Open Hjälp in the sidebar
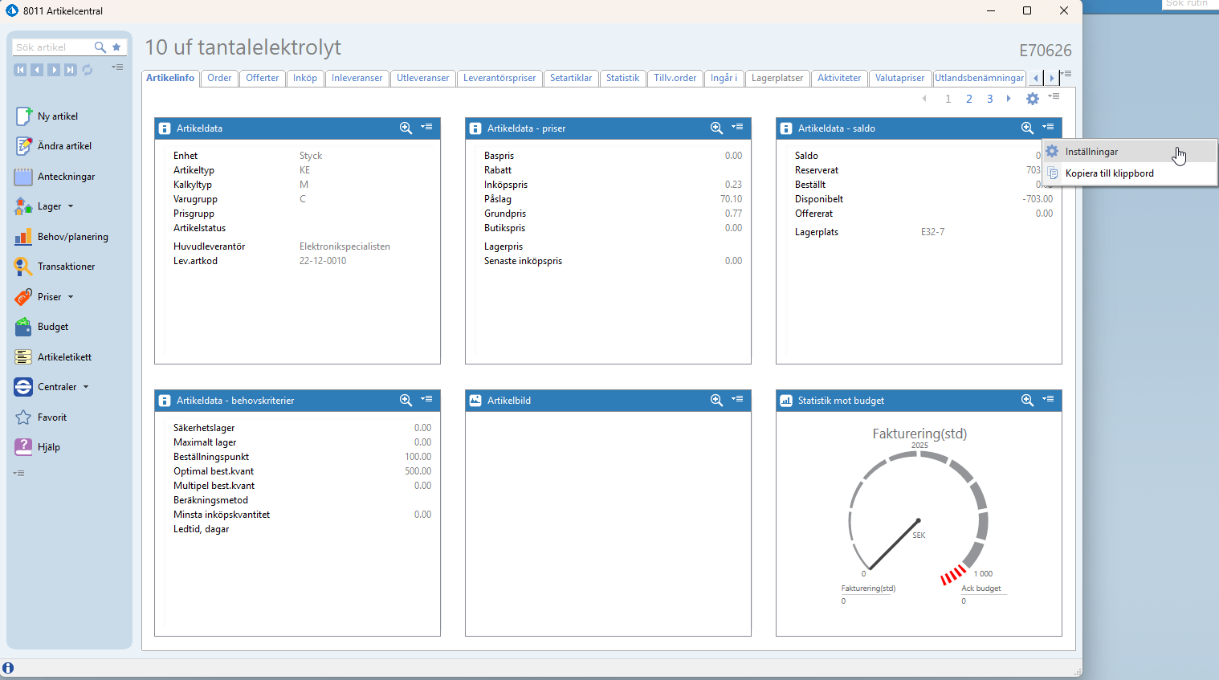This screenshot has width=1219, height=680. tap(48, 447)
